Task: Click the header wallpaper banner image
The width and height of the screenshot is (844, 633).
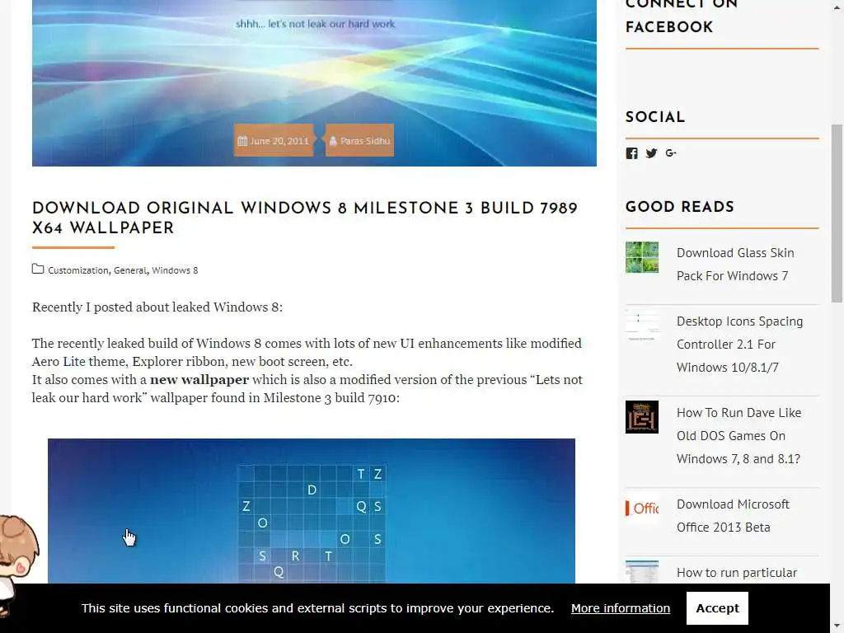Action: [x=314, y=83]
